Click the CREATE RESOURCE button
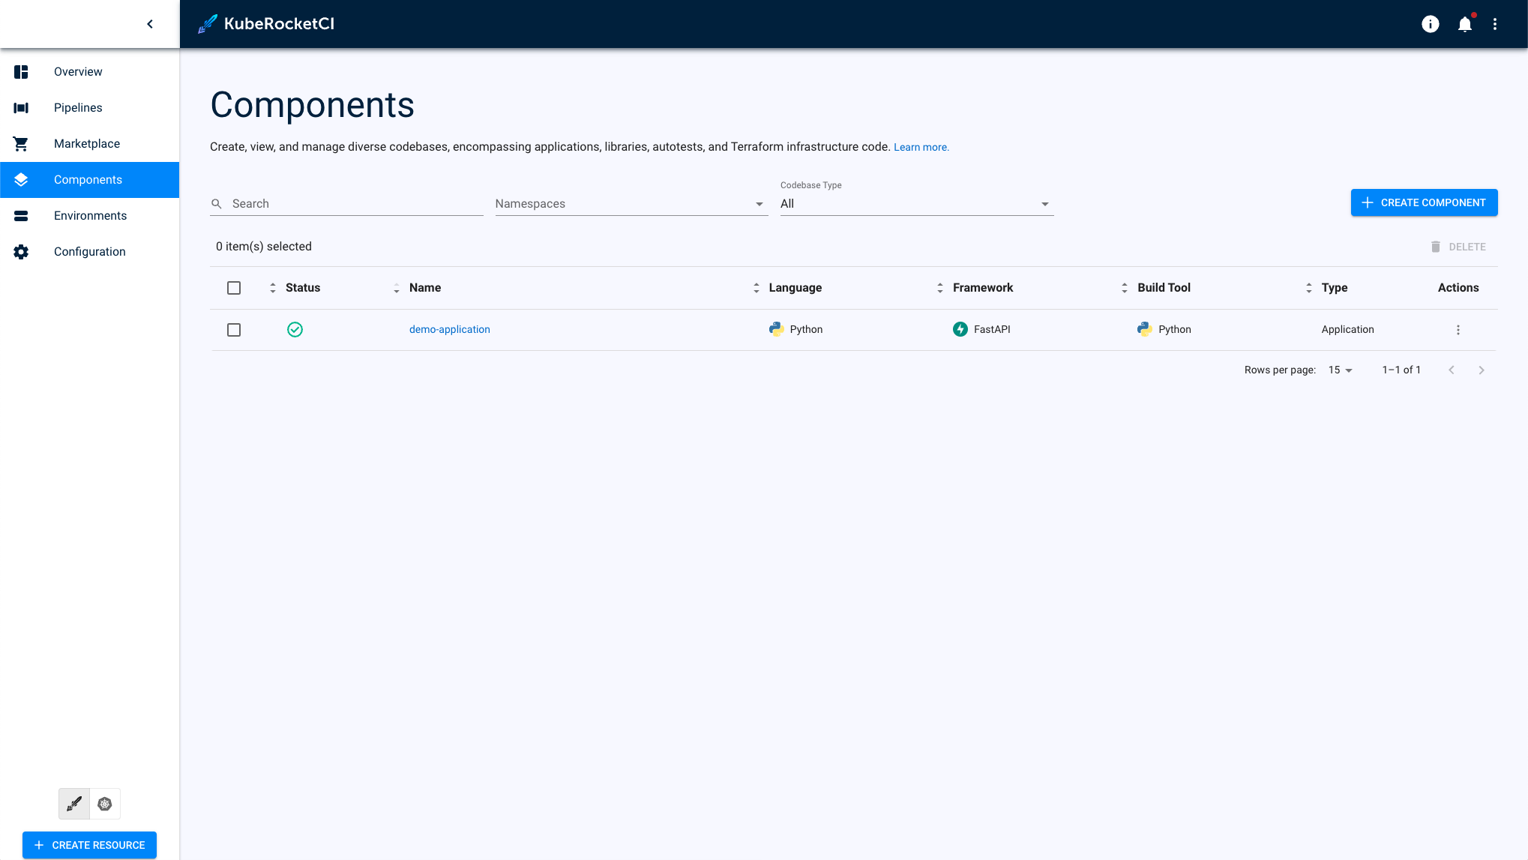The height and width of the screenshot is (860, 1528). pyautogui.click(x=89, y=844)
